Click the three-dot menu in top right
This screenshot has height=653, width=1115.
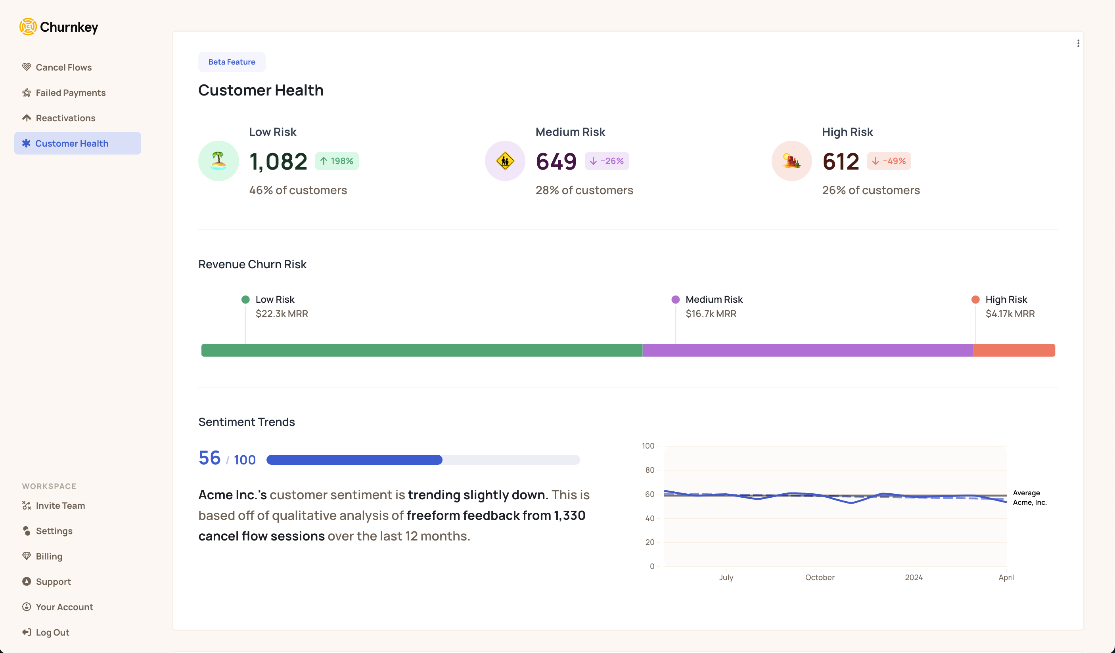click(x=1079, y=44)
